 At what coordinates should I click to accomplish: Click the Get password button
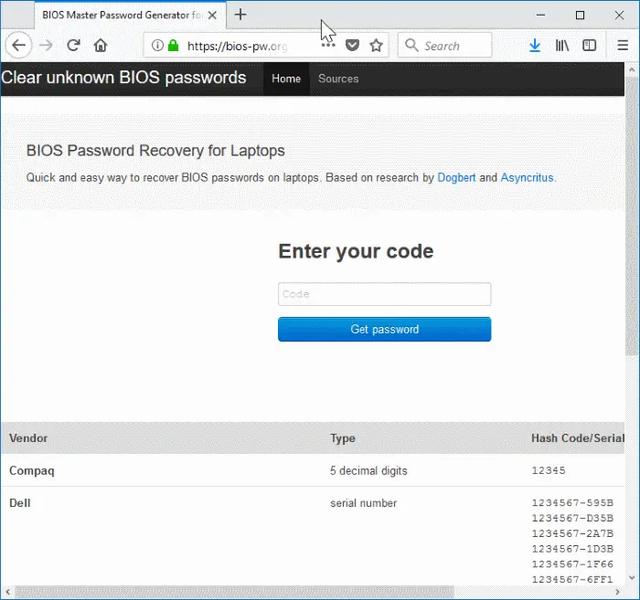click(x=385, y=330)
